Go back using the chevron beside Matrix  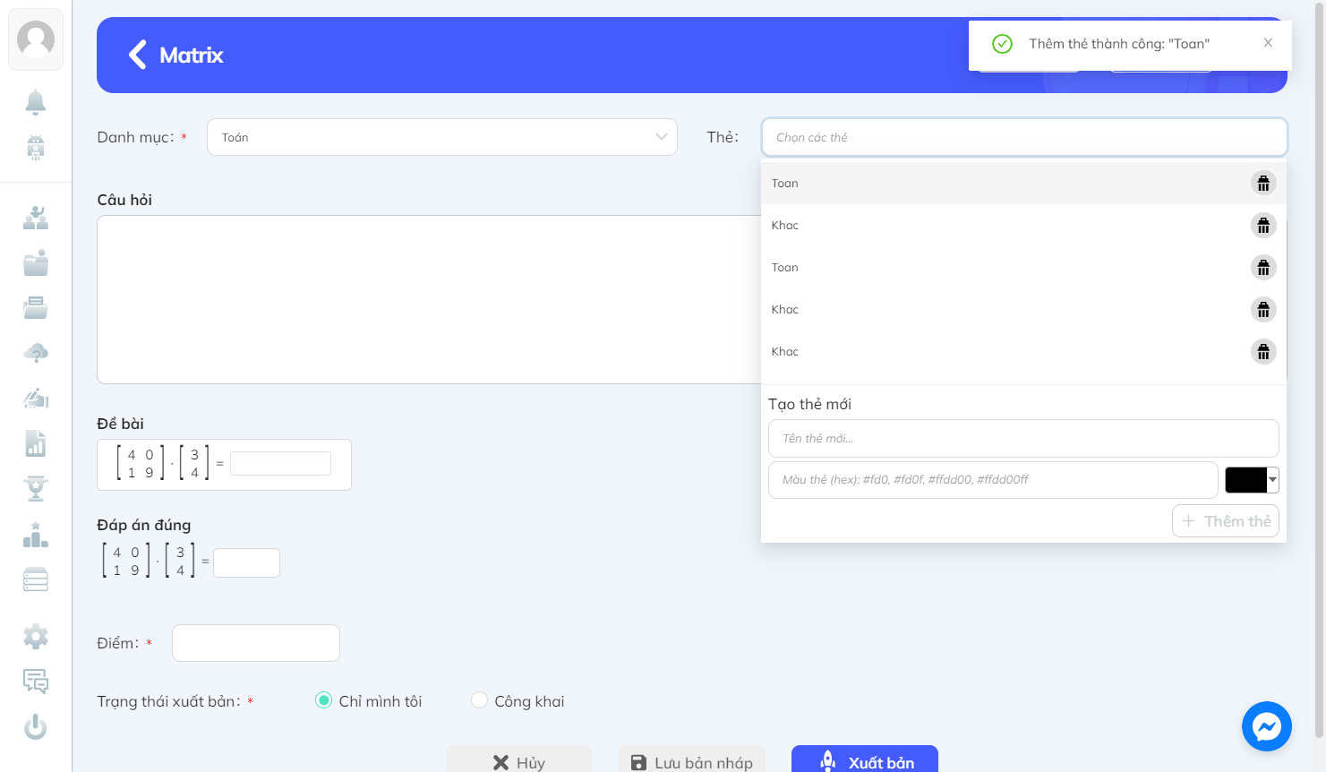pos(137,55)
